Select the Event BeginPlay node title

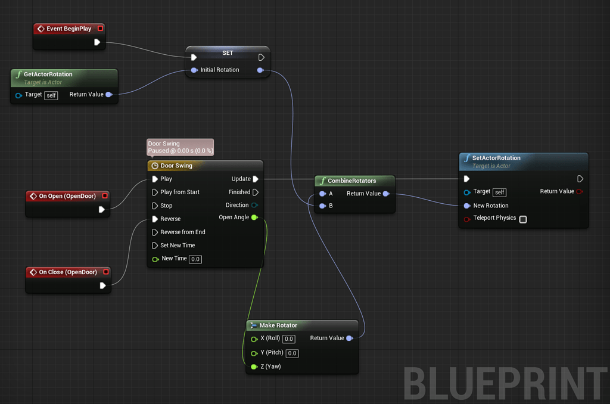point(69,29)
